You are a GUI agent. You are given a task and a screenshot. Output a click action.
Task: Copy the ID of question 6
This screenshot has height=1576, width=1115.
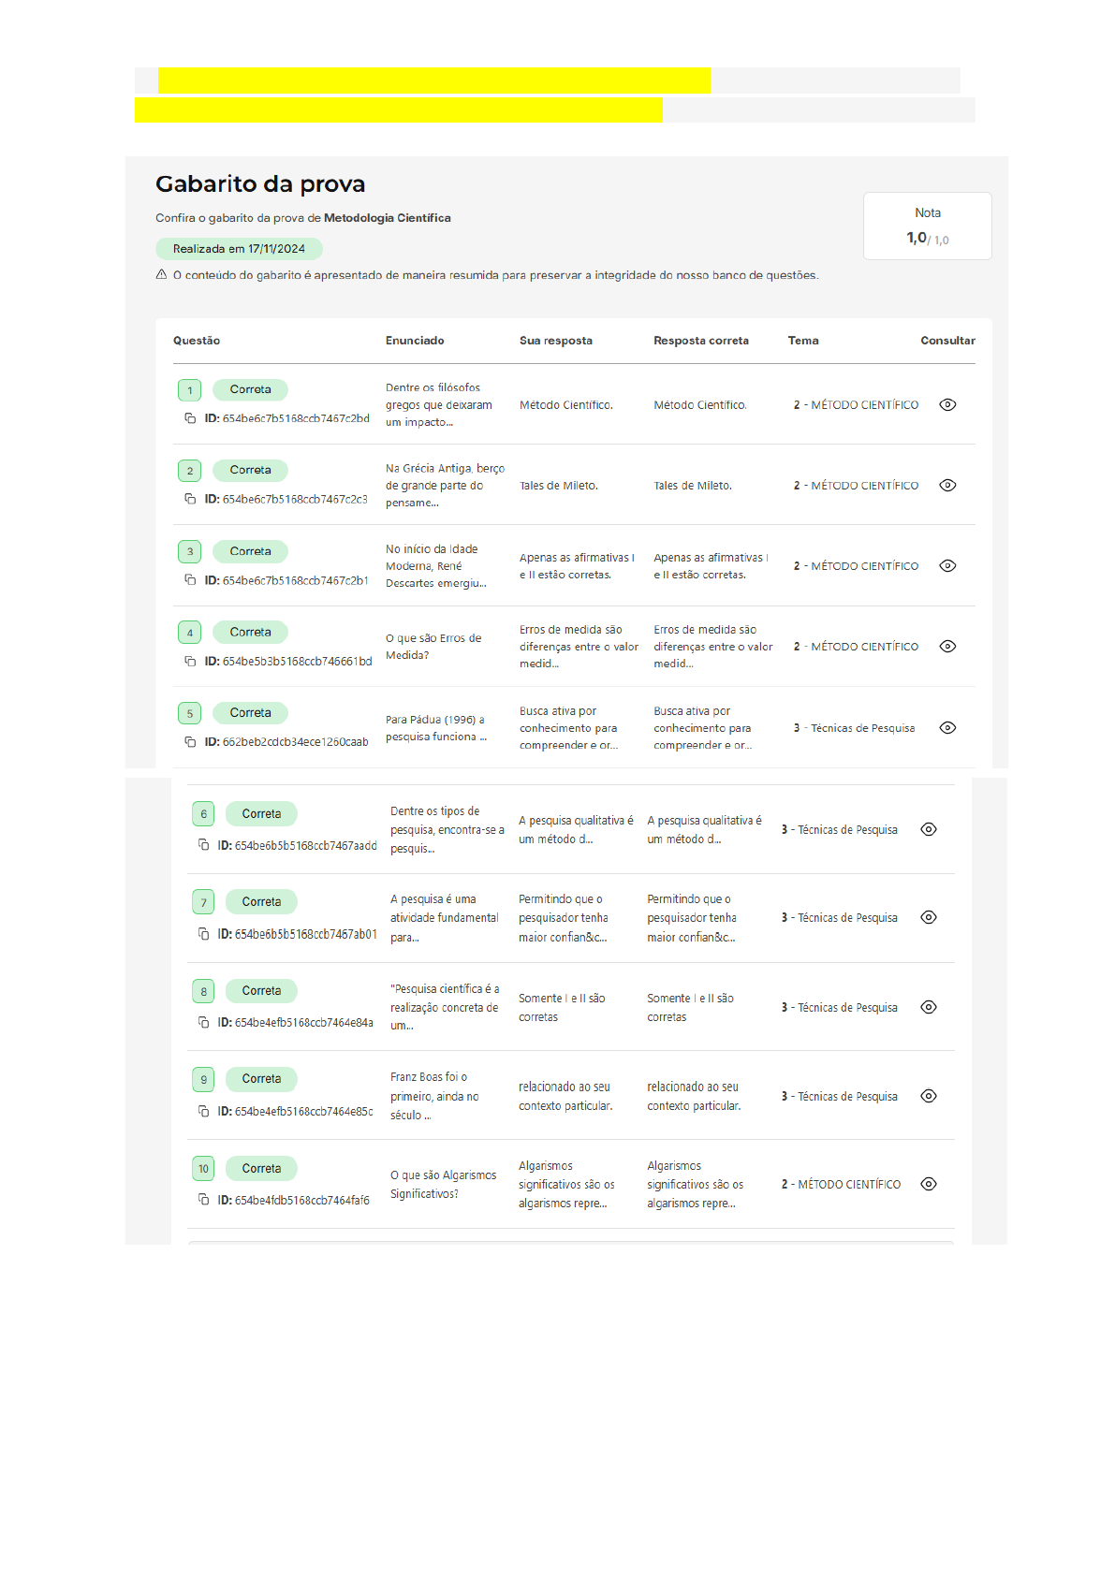pos(203,845)
